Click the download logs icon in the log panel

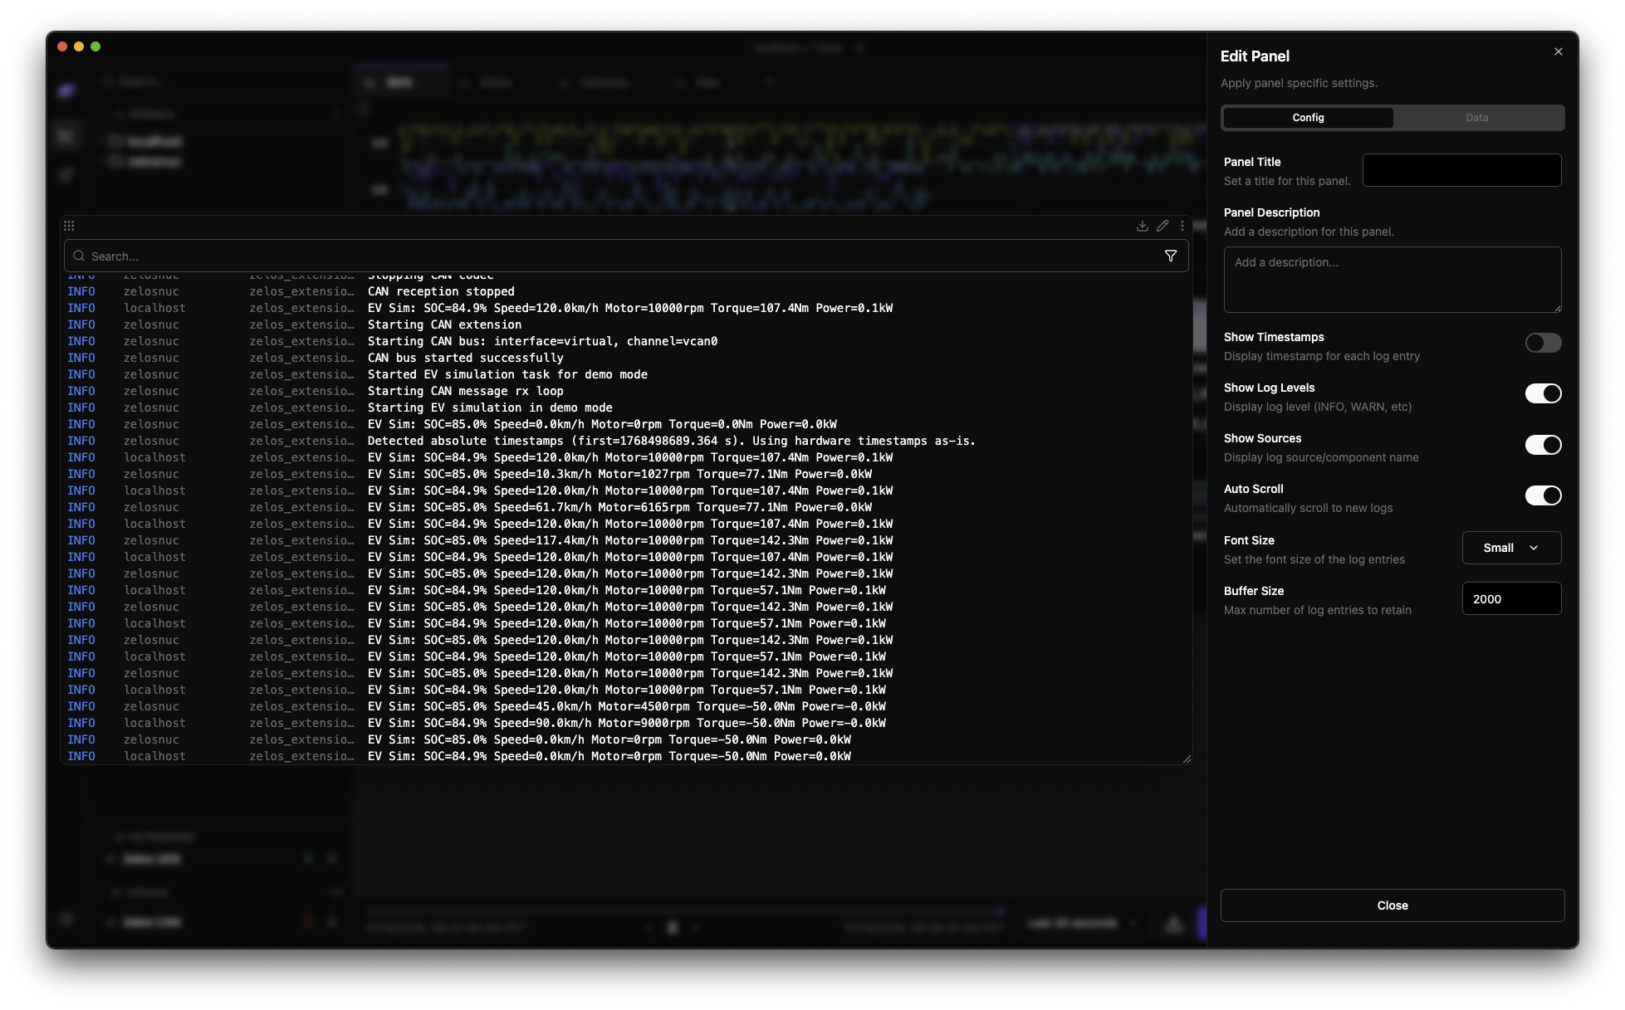pos(1142,226)
